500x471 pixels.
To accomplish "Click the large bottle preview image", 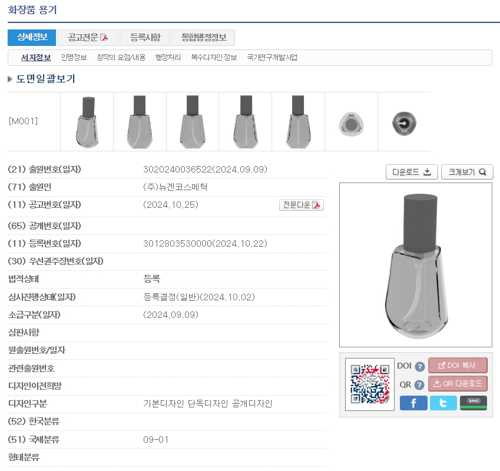I will pyautogui.click(x=415, y=265).
